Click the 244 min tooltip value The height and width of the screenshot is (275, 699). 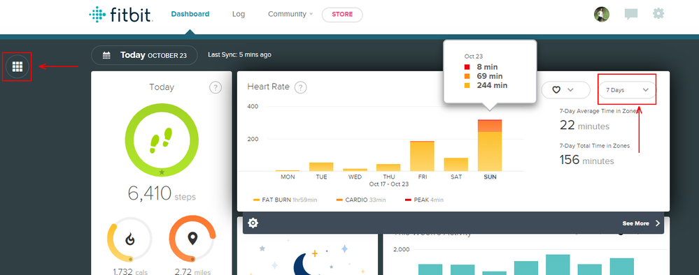tap(492, 85)
